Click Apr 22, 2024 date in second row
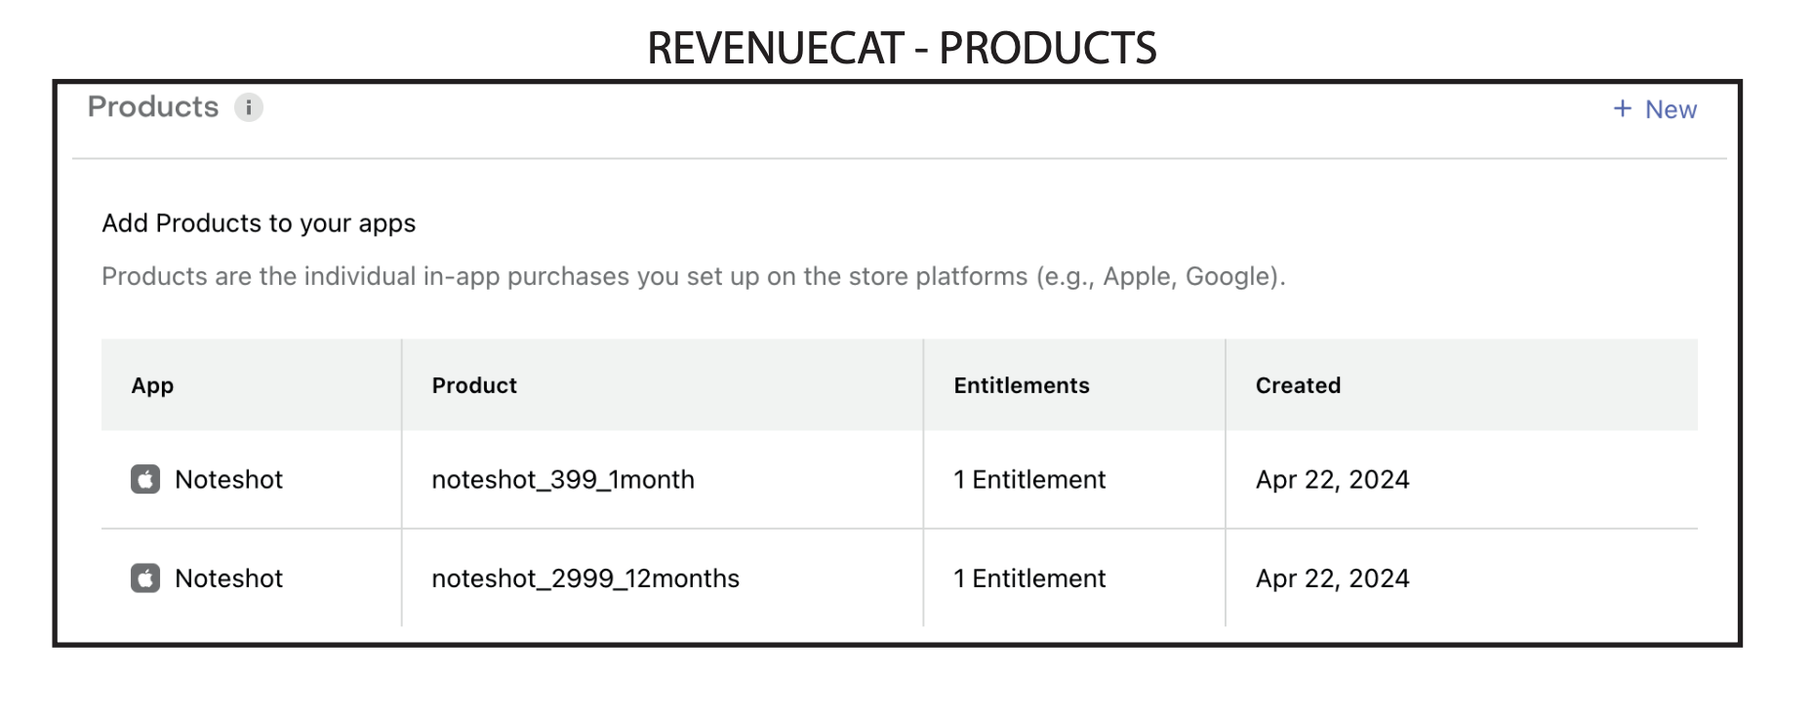 1332,578
